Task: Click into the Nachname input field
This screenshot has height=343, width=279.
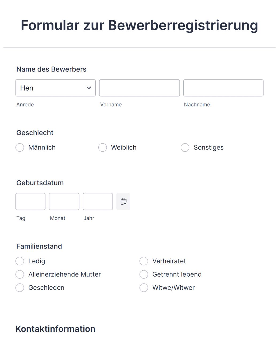Action: click(x=223, y=88)
